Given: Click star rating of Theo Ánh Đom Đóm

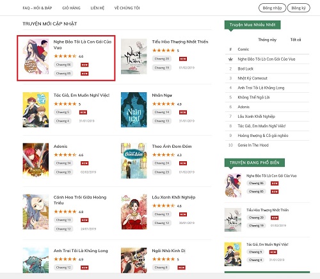Looking at the screenshot, I should pyautogui.click(x=163, y=155).
